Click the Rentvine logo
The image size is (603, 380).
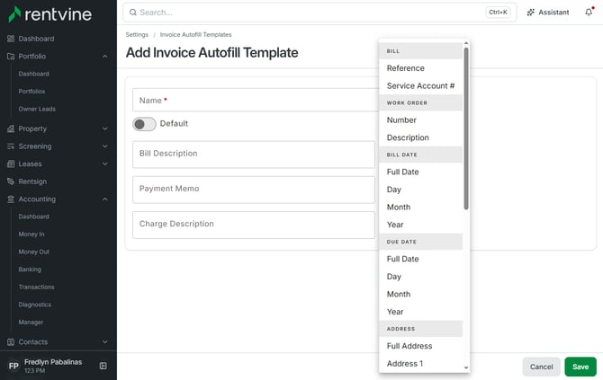(50, 14)
